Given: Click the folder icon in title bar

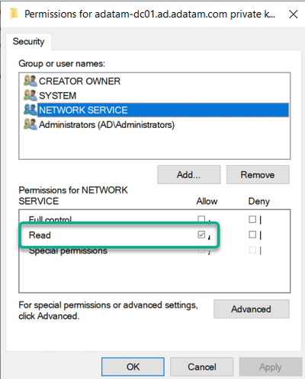Looking at the screenshot, I should pos(14,14).
